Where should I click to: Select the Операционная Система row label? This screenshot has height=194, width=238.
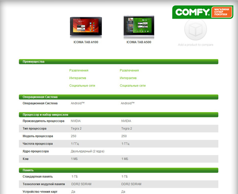click(x=40, y=103)
